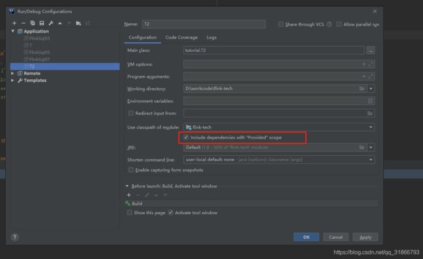Switch to the Configuration tab

(x=143, y=38)
